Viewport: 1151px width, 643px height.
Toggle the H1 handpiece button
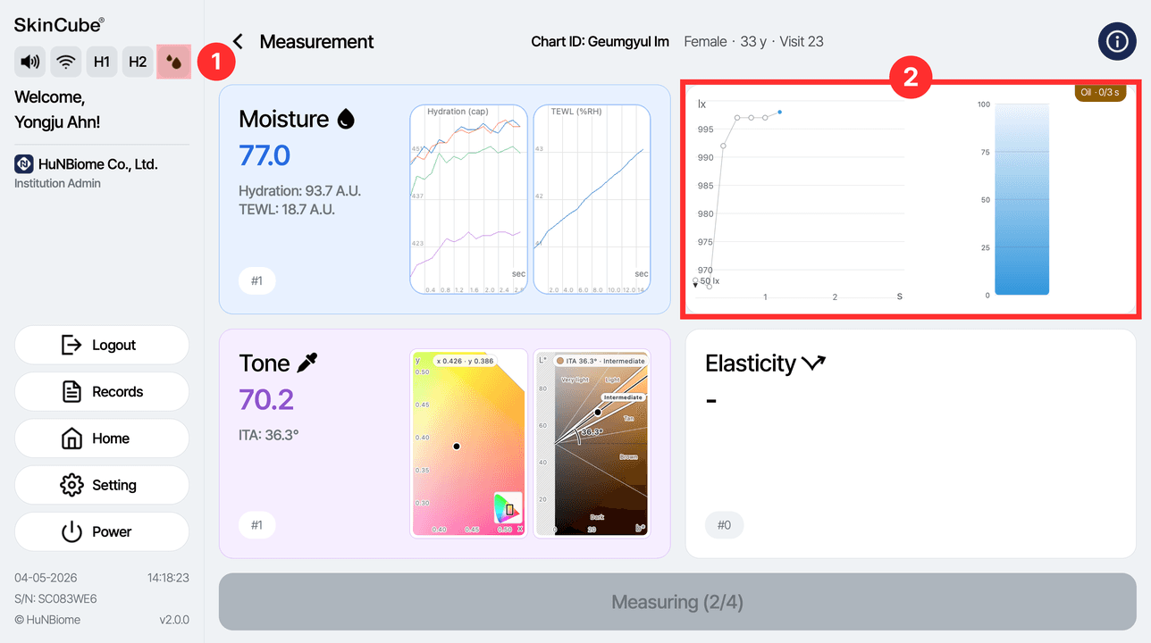point(102,62)
